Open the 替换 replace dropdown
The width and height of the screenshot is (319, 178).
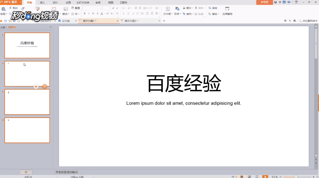214,14
